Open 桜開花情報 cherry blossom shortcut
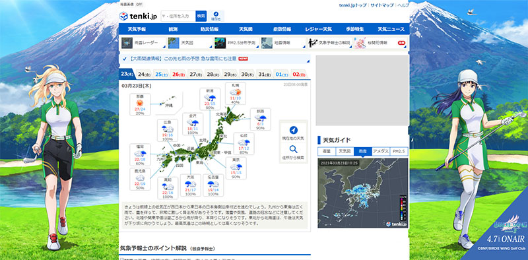528x260 pixels. tap(381, 43)
